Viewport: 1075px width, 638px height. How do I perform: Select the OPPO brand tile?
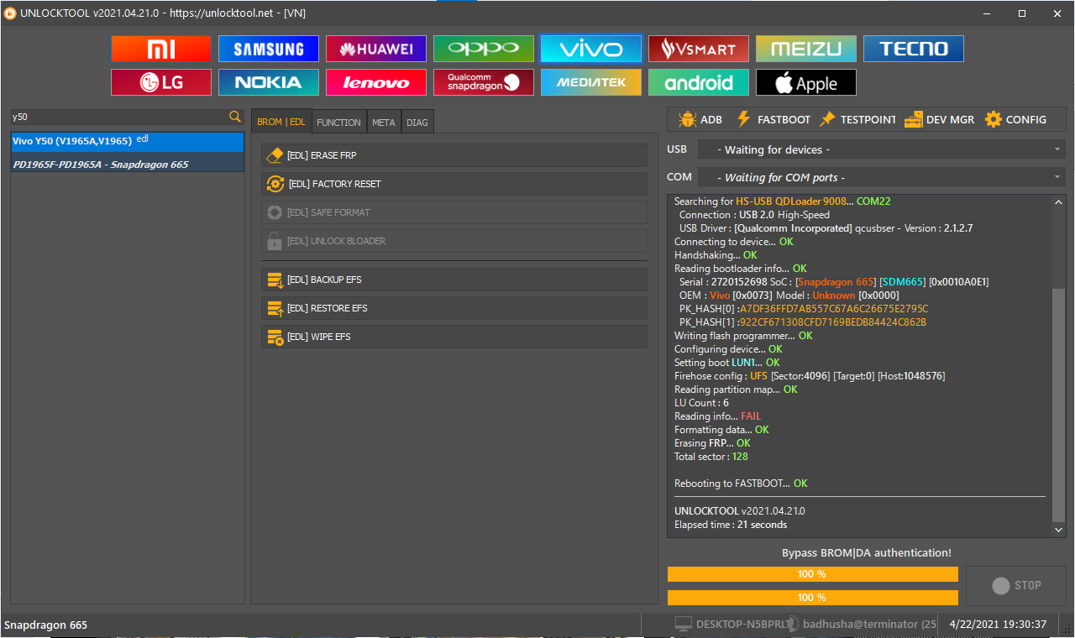click(484, 49)
